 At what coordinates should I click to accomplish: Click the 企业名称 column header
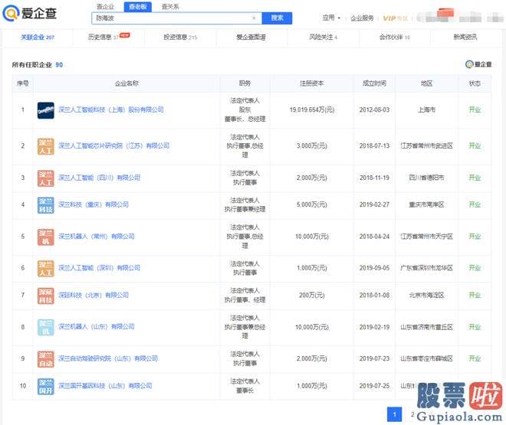coord(127,83)
